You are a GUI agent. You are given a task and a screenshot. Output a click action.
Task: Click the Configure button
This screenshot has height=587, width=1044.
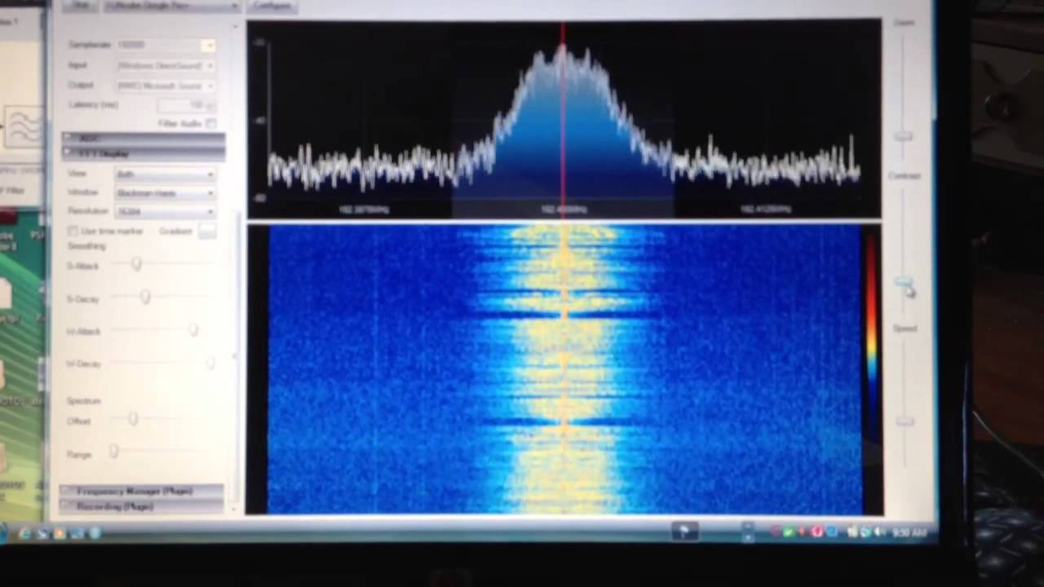click(x=272, y=5)
